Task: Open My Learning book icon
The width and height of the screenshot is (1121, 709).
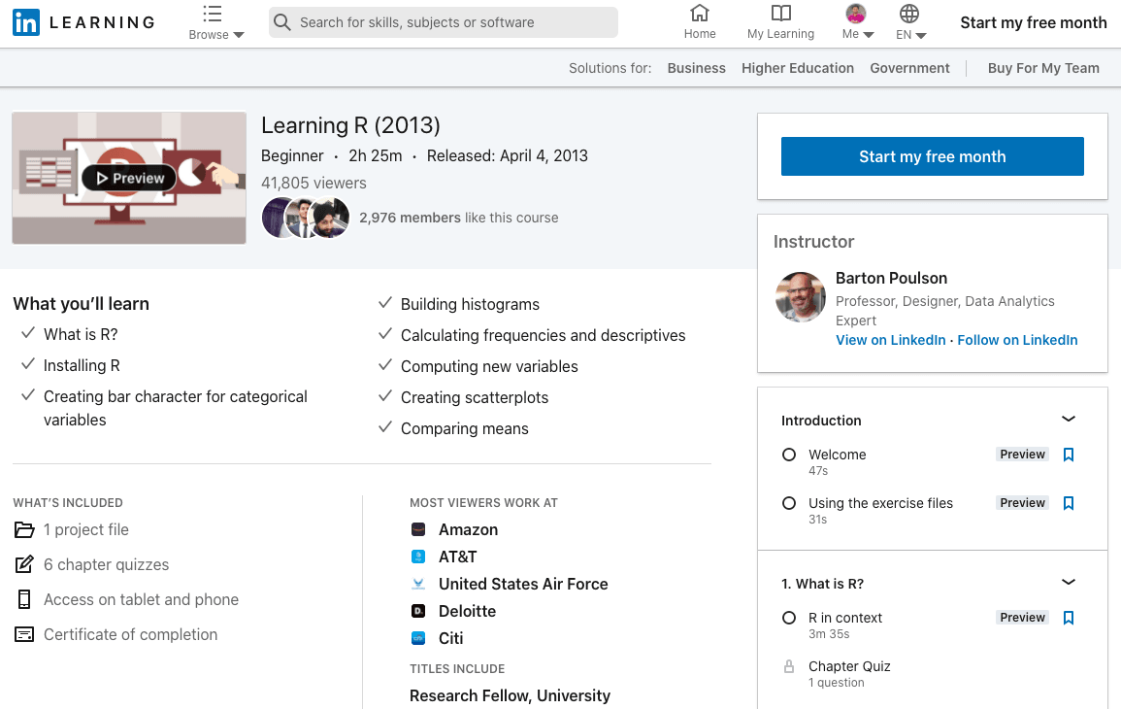Action: coord(780,13)
